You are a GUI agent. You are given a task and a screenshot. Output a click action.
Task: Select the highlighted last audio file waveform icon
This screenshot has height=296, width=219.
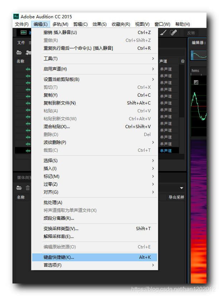tap(28, 151)
